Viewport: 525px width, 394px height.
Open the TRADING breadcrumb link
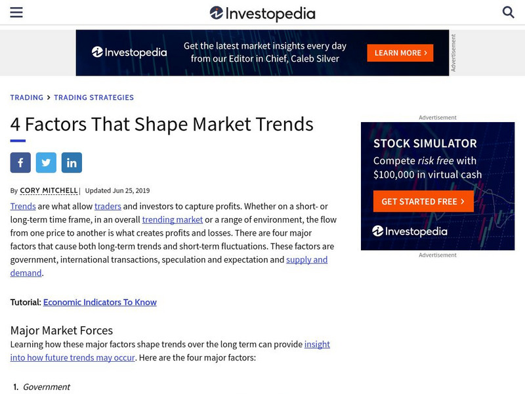(x=26, y=97)
